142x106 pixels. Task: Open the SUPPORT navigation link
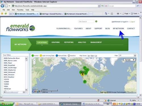[x=98, y=29]
